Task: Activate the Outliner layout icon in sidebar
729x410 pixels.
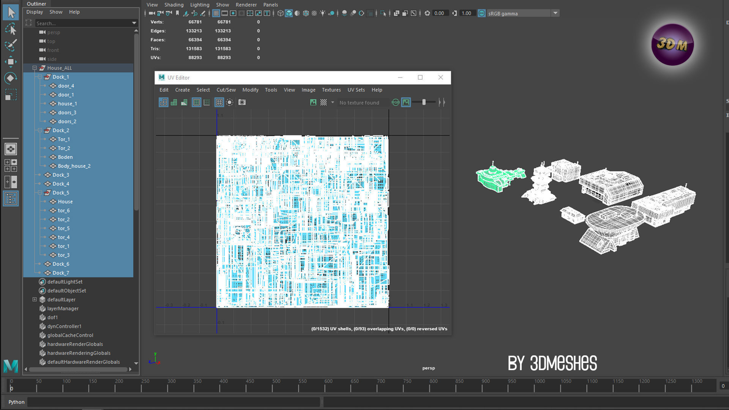Action: click(x=11, y=198)
